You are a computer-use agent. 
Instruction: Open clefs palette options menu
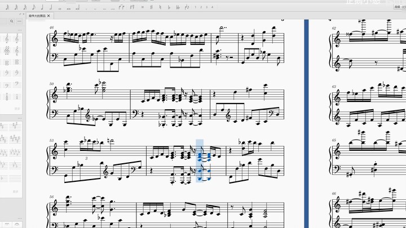tap(20, 30)
